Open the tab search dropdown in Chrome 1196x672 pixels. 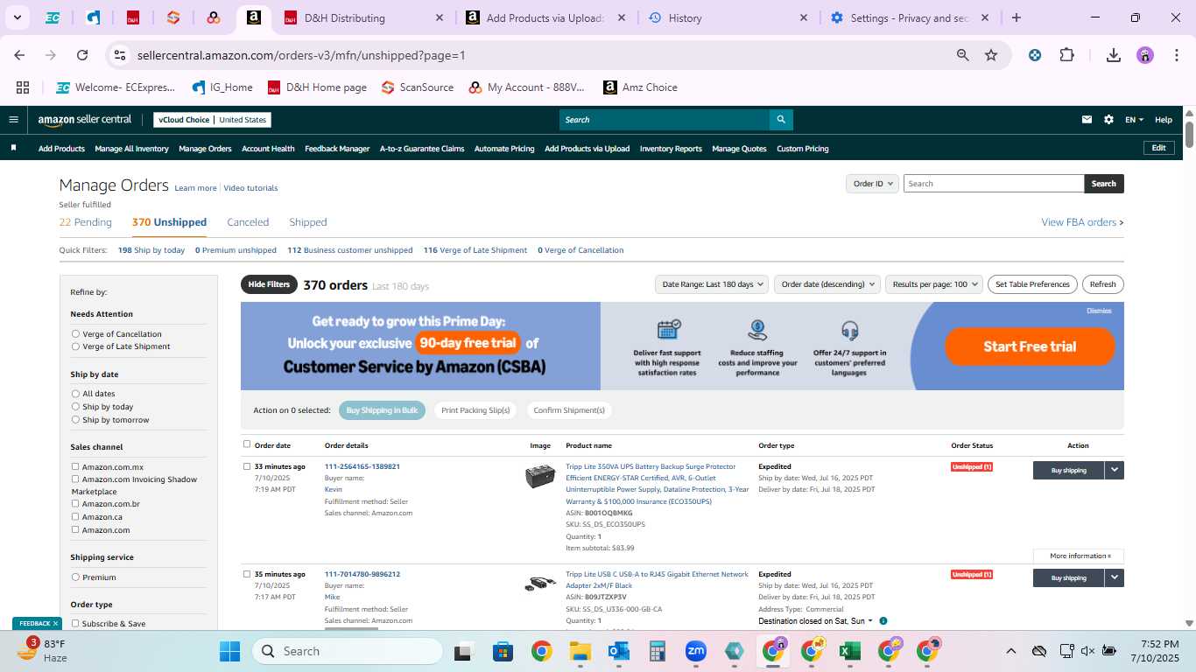(x=17, y=17)
